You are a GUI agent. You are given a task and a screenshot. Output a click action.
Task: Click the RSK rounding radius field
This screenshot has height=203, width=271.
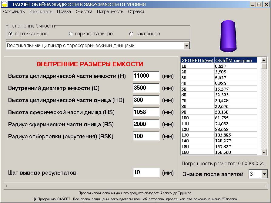(x=146, y=136)
